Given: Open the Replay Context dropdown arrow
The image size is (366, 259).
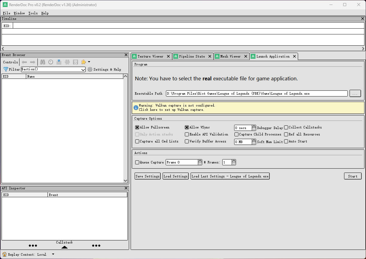Looking at the screenshot, I should pos(53,254).
